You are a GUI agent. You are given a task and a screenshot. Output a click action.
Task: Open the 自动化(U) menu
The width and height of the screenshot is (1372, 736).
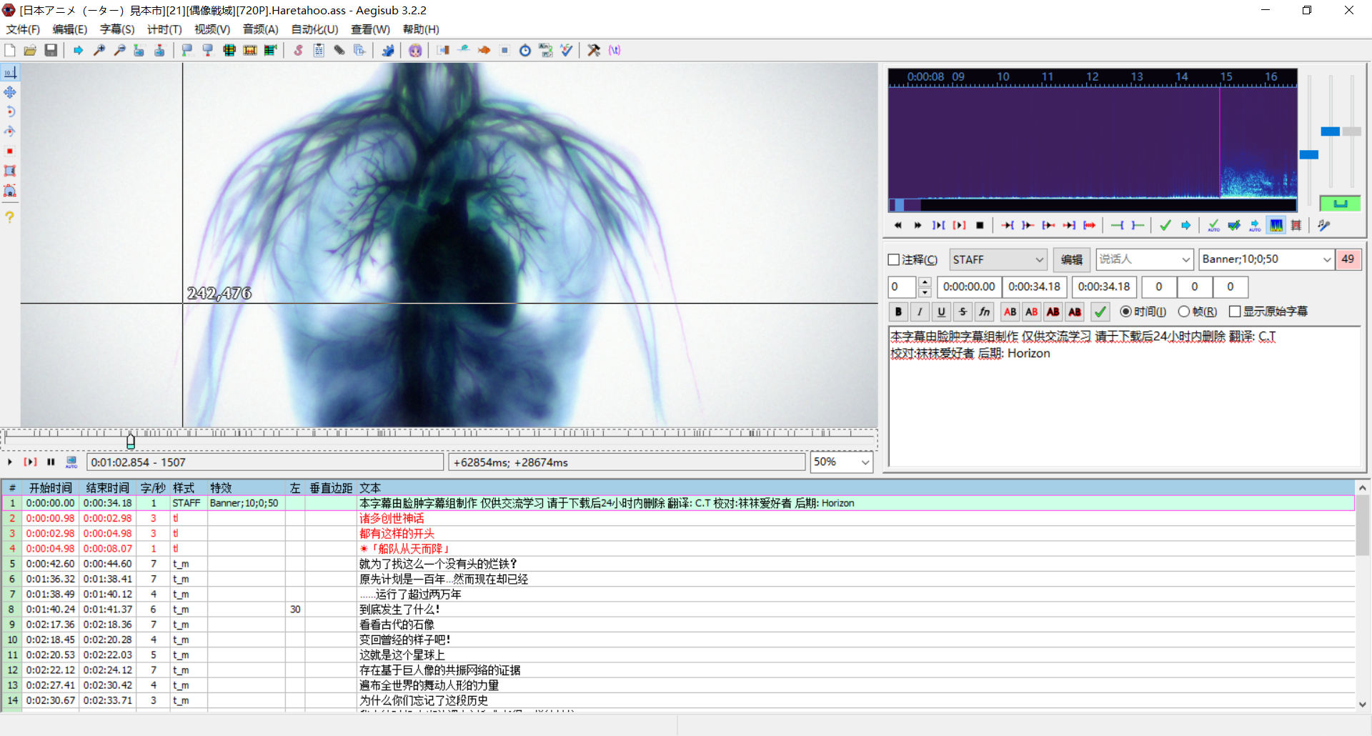[314, 29]
